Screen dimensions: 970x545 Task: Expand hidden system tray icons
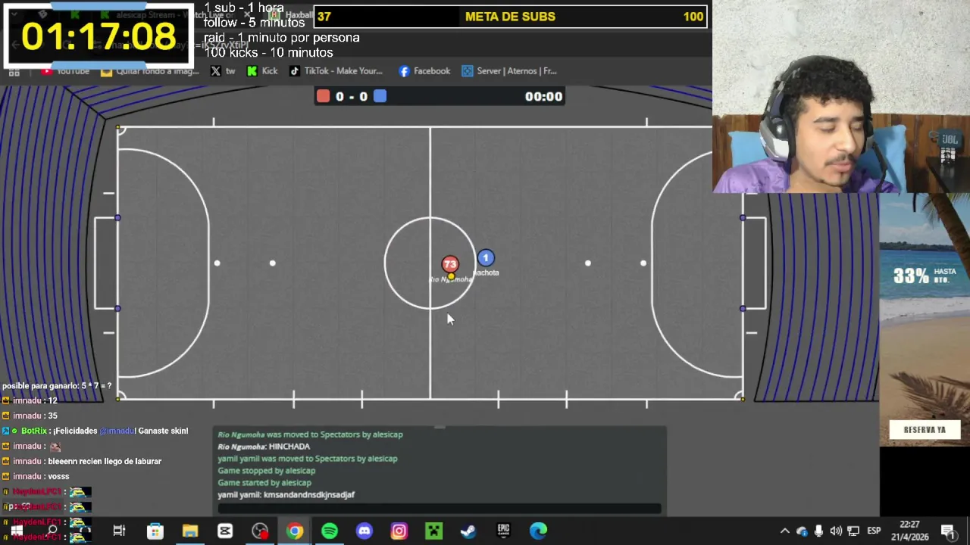[784, 531]
